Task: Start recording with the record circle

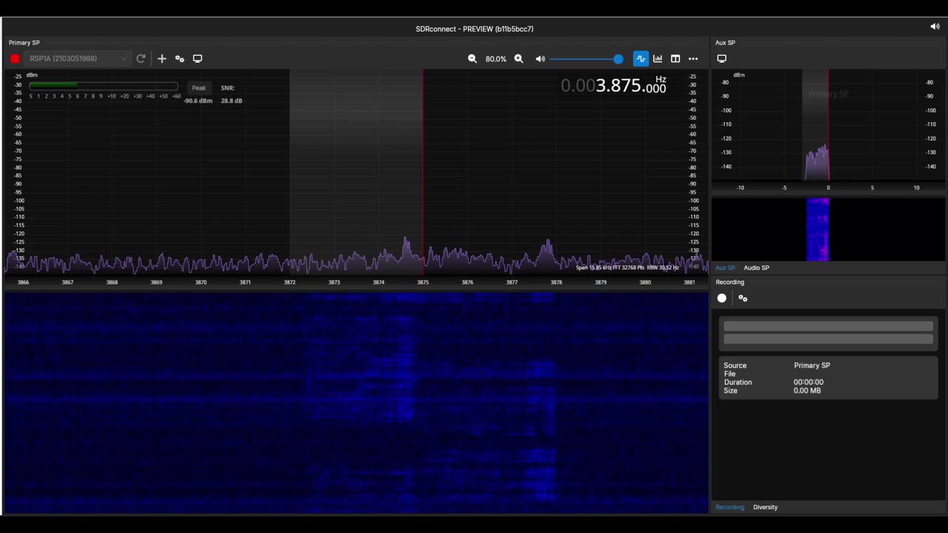Action: click(x=722, y=298)
